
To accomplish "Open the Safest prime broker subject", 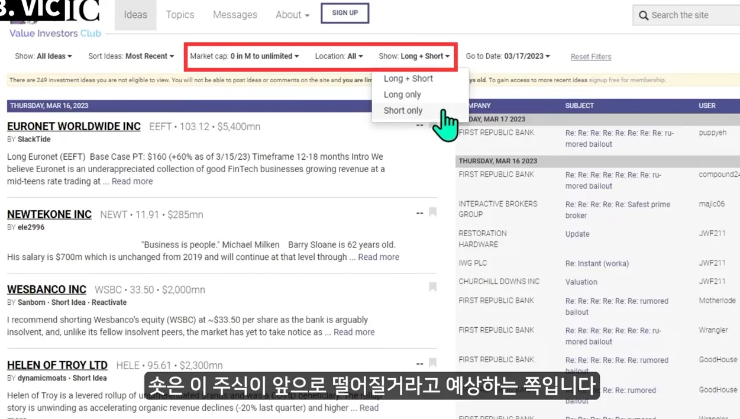I will (x=618, y=209).
